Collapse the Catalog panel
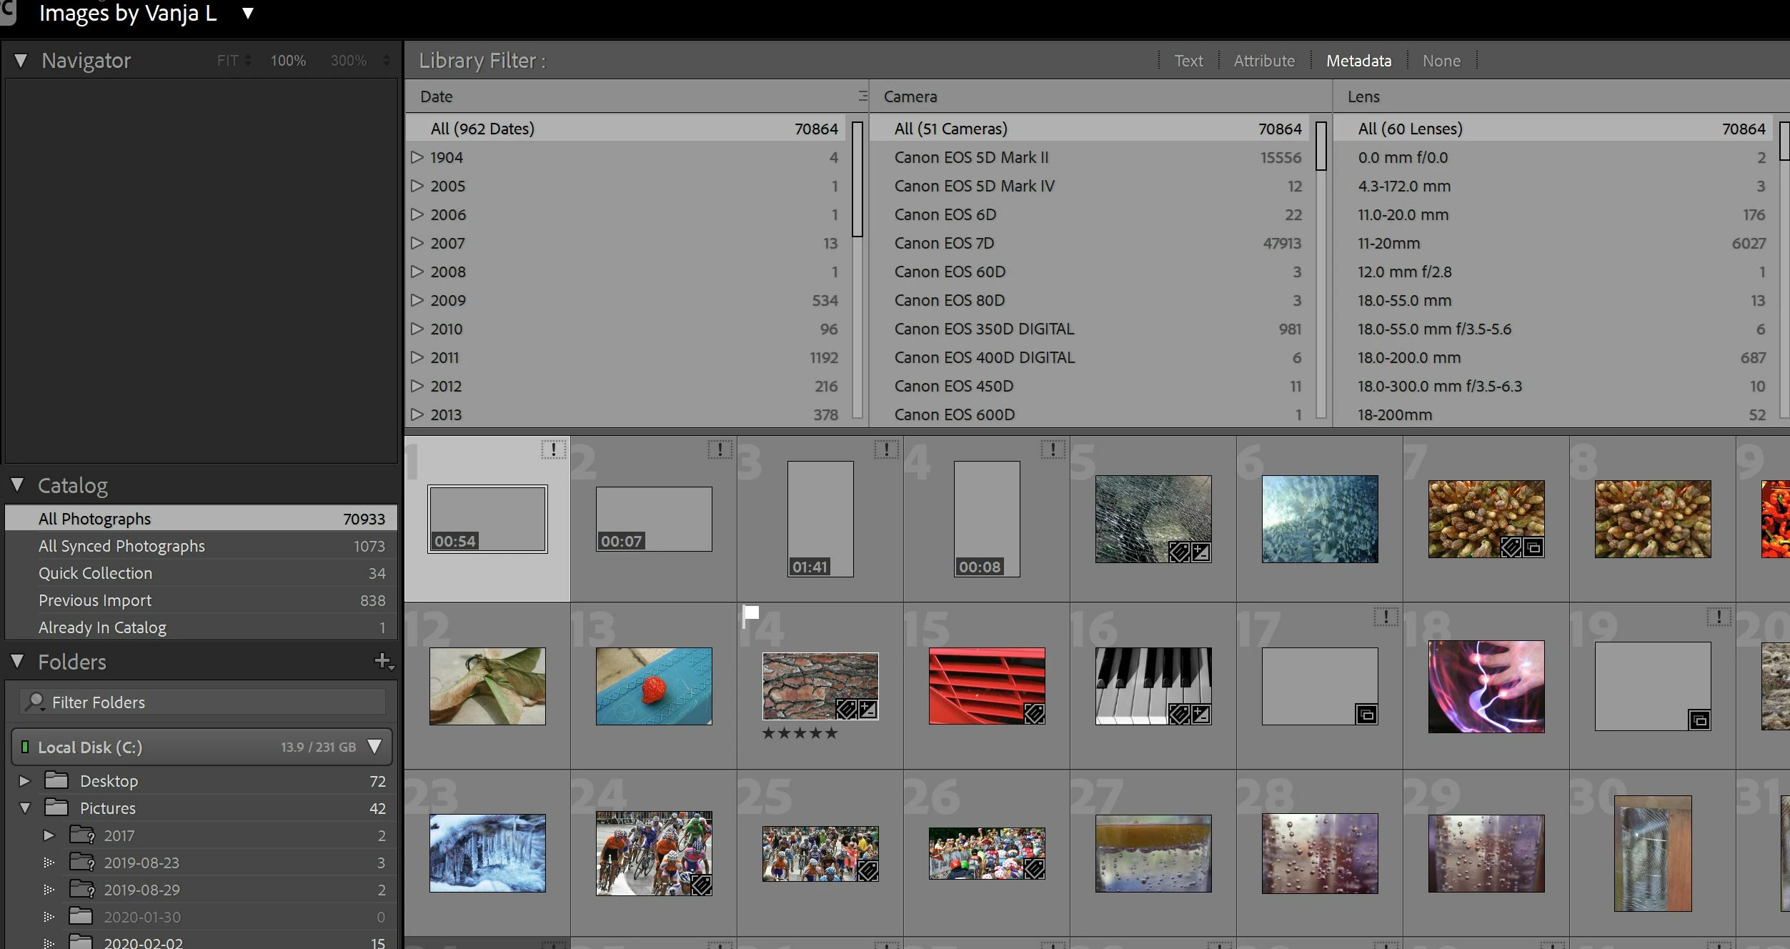The width and height of the screenshot is (1790, 949). [x=18, y=485]
